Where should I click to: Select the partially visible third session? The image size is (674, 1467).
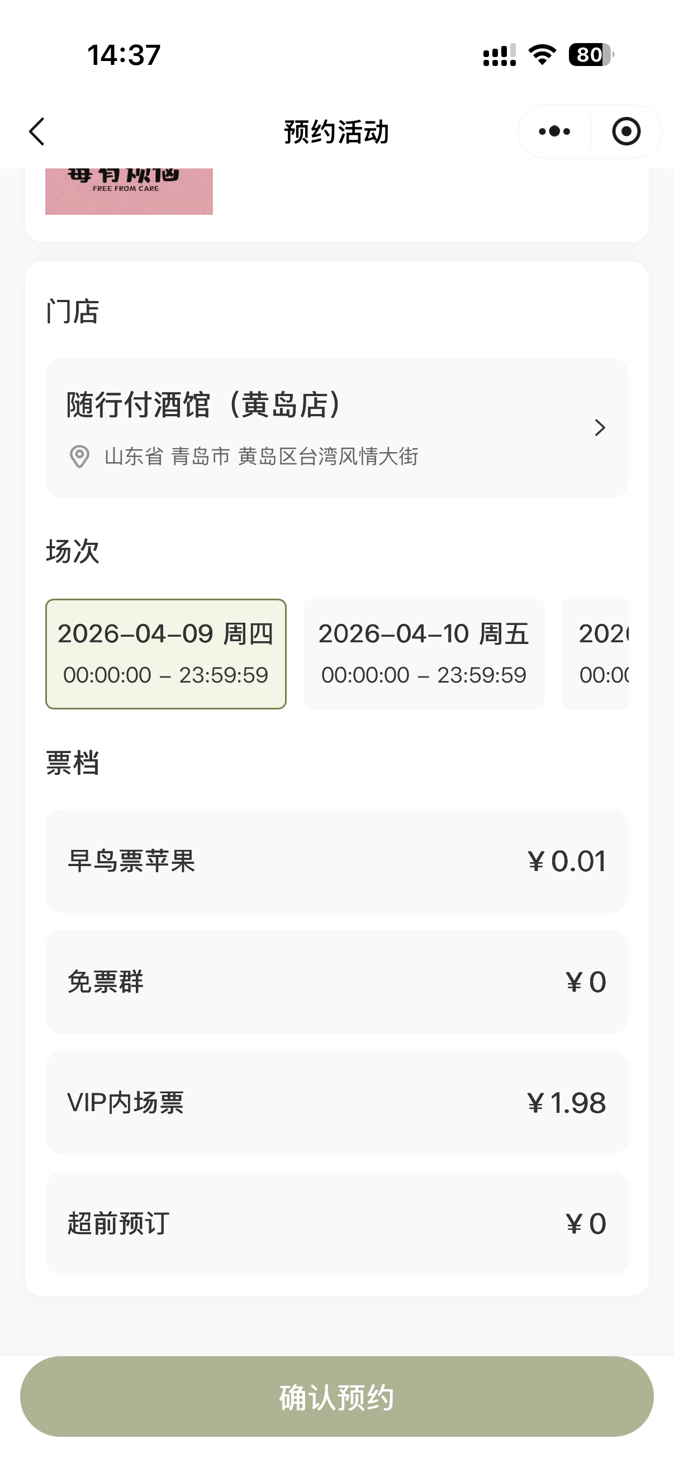click(596, 653)
